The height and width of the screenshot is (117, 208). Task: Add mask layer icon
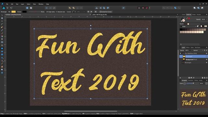(x=189, y=78)
